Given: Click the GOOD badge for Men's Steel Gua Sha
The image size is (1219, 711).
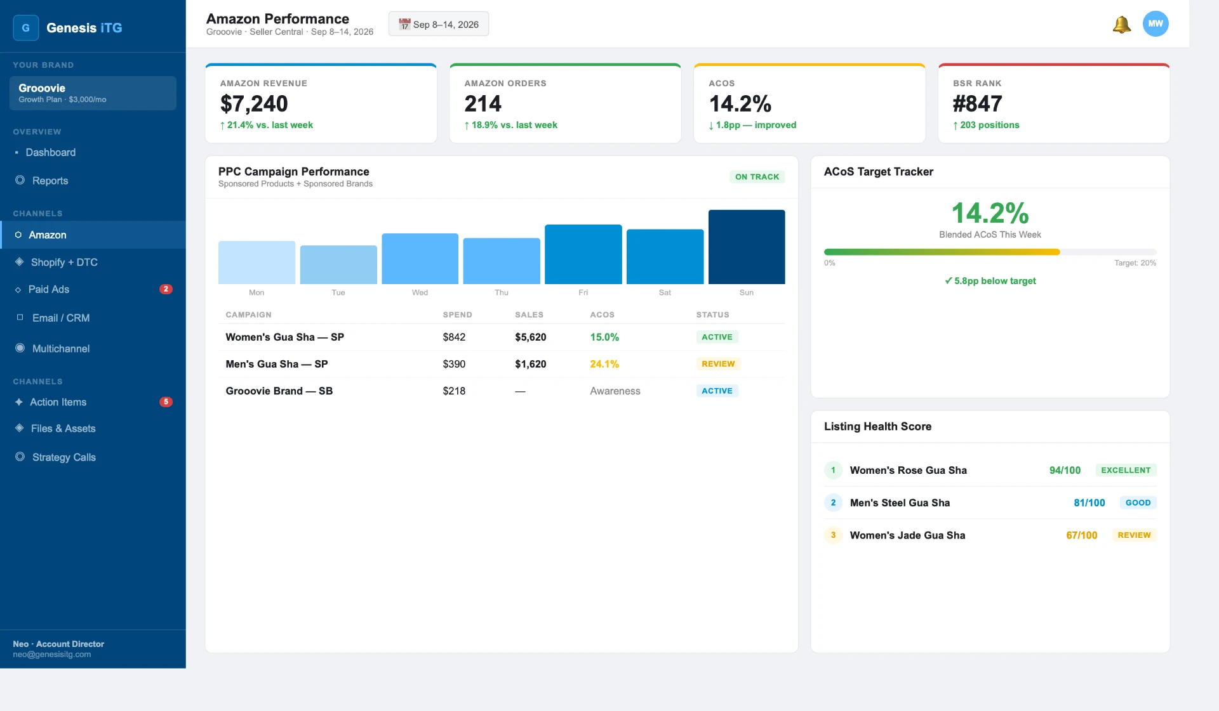Looking at the screenshot, I should pyautogui.click(x=1138, y=502).
